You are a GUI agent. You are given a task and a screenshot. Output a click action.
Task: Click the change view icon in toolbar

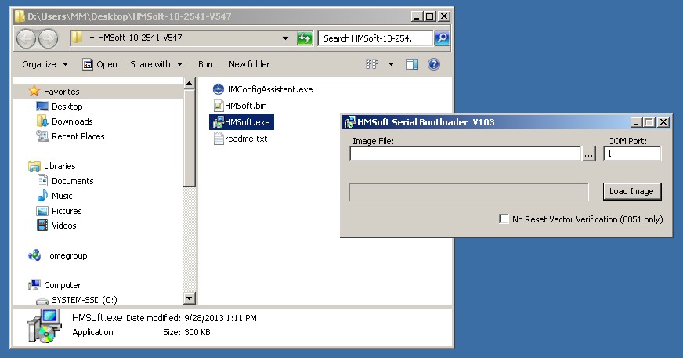click(371, 64)
